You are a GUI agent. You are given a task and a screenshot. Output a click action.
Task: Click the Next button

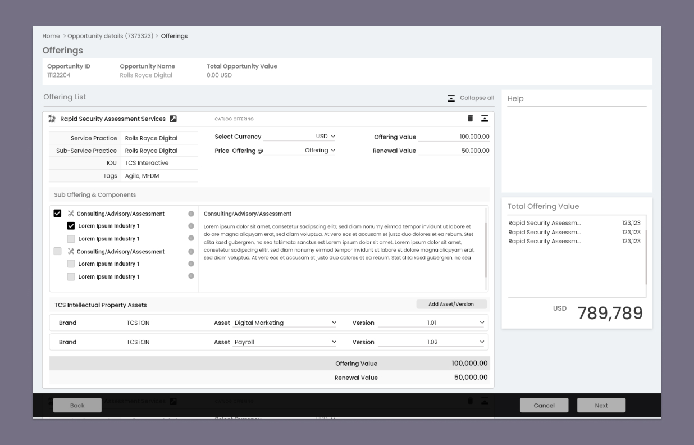click(601, 406)
